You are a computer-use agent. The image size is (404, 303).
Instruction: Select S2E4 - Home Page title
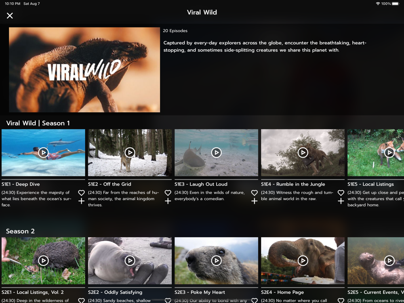click(282, 292)
